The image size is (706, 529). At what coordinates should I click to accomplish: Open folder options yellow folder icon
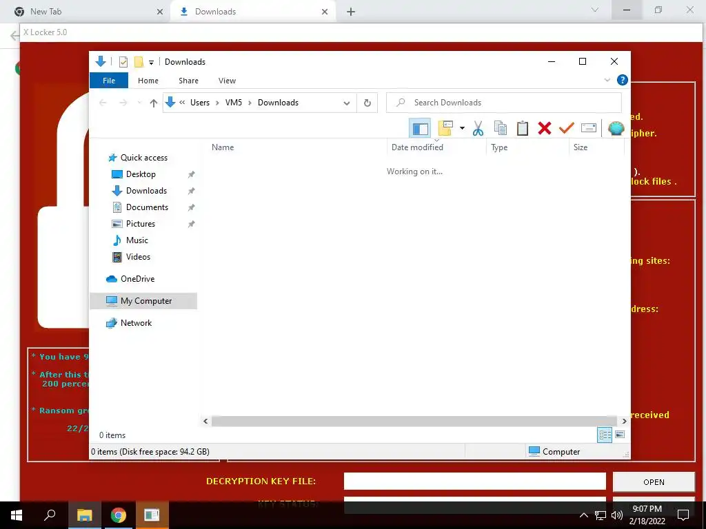pos(445,128)
